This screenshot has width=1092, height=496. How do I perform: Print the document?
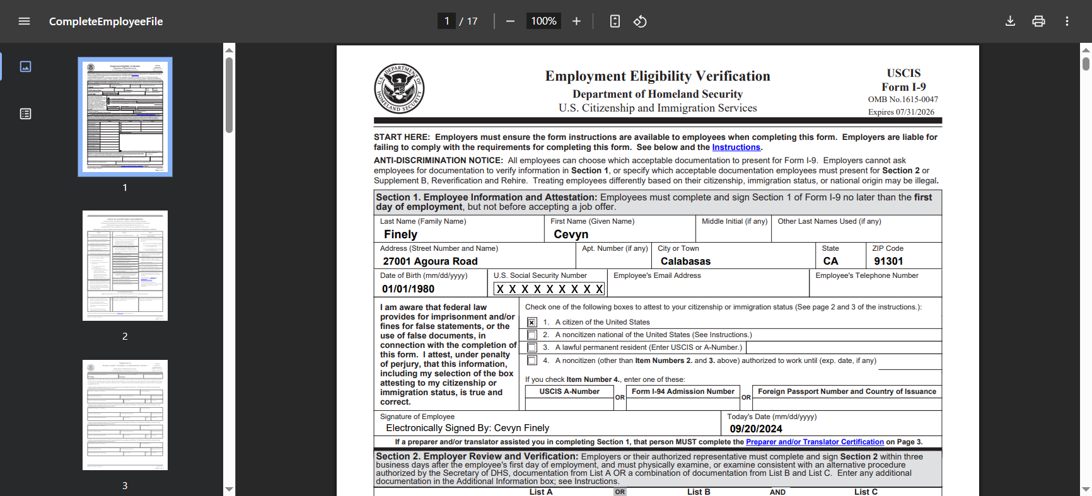coord(1038,21)
